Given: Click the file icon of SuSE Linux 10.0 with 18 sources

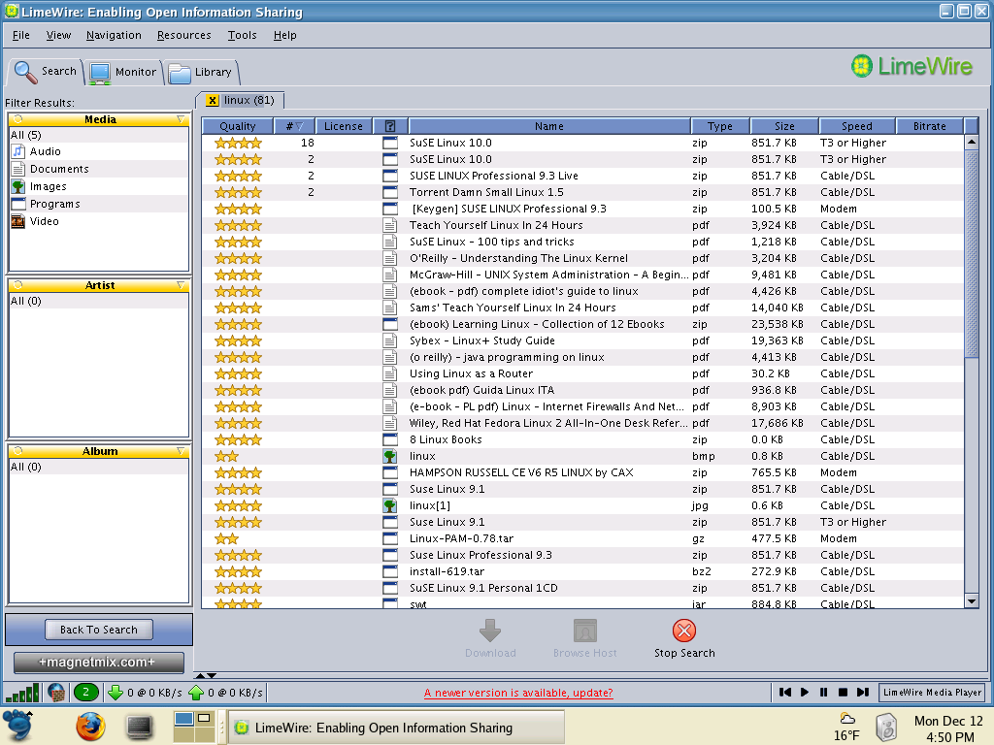Looking at the screenshot, I should tap(390, 144).
